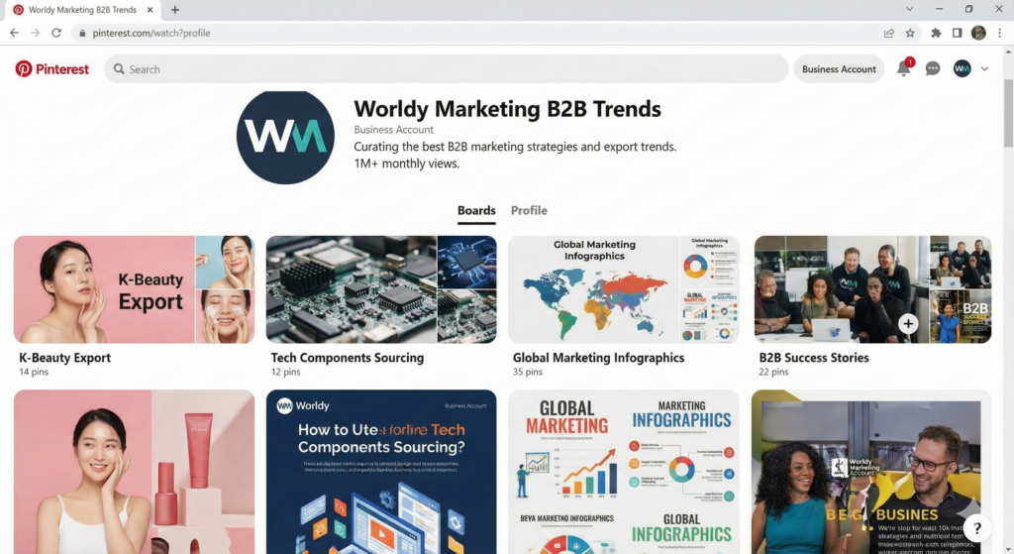1014x554 pixels.
Task: Switch to the Profile tab
Action: (529, 210)
